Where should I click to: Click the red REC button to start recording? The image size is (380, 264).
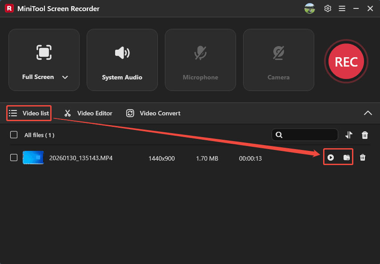pyautogui.click(x=346, y=61)
